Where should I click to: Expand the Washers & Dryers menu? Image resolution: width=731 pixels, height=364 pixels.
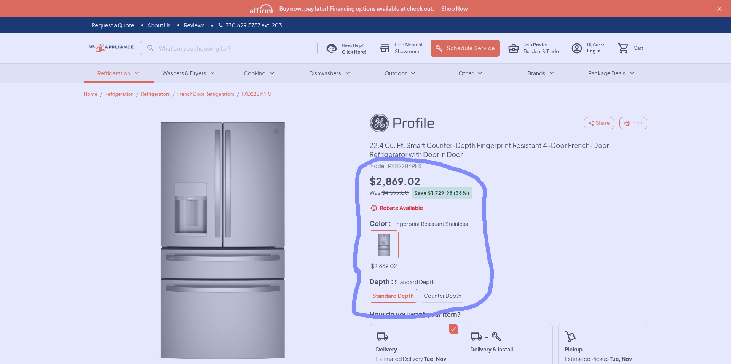[188, 73]
